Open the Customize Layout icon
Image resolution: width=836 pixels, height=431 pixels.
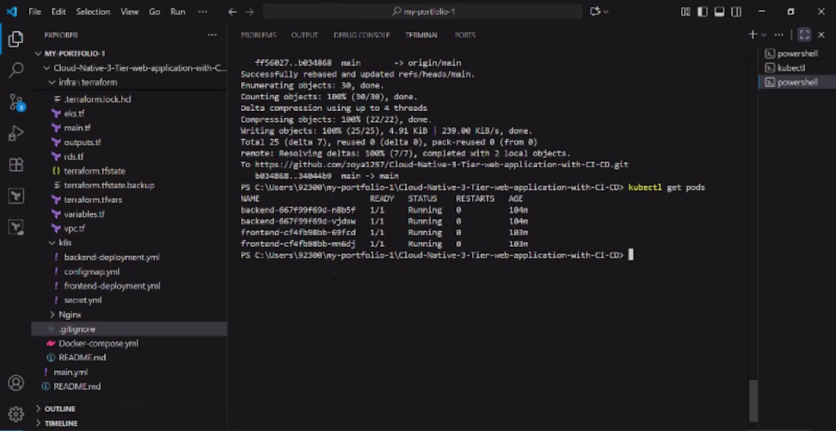pyautogui.click(x=686, y=11)
